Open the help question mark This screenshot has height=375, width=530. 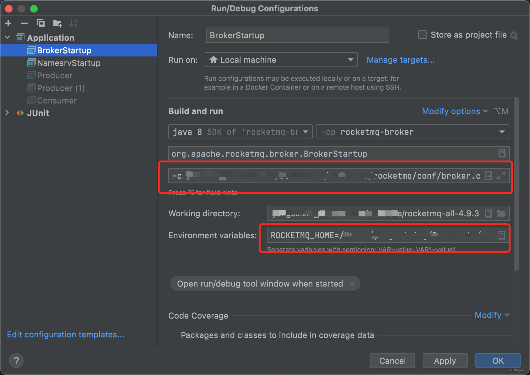coord(16,361)
